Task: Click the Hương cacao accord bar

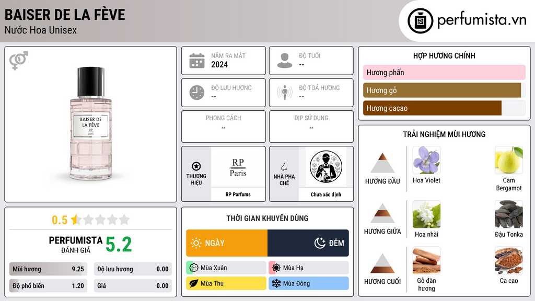Action: (x=444, y=108)
